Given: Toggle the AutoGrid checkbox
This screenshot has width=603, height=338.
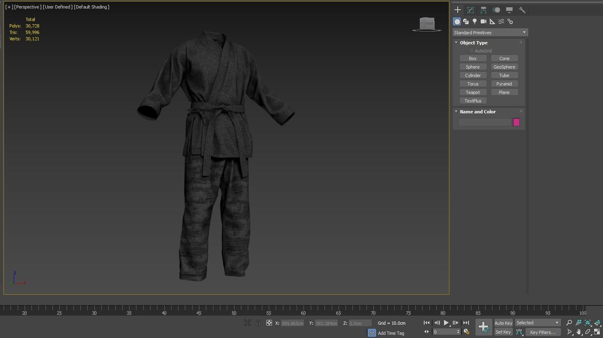Looking at the screenshot, I should (x=471, y=50).
